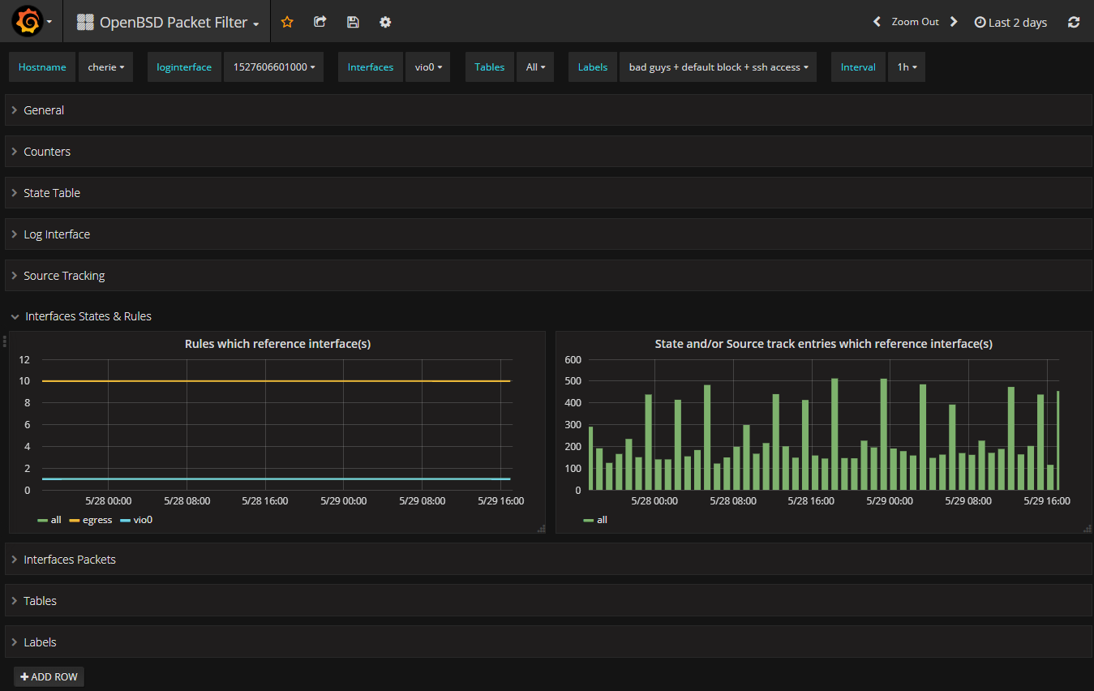Open dashboard settings gear icon

(385, 22)
